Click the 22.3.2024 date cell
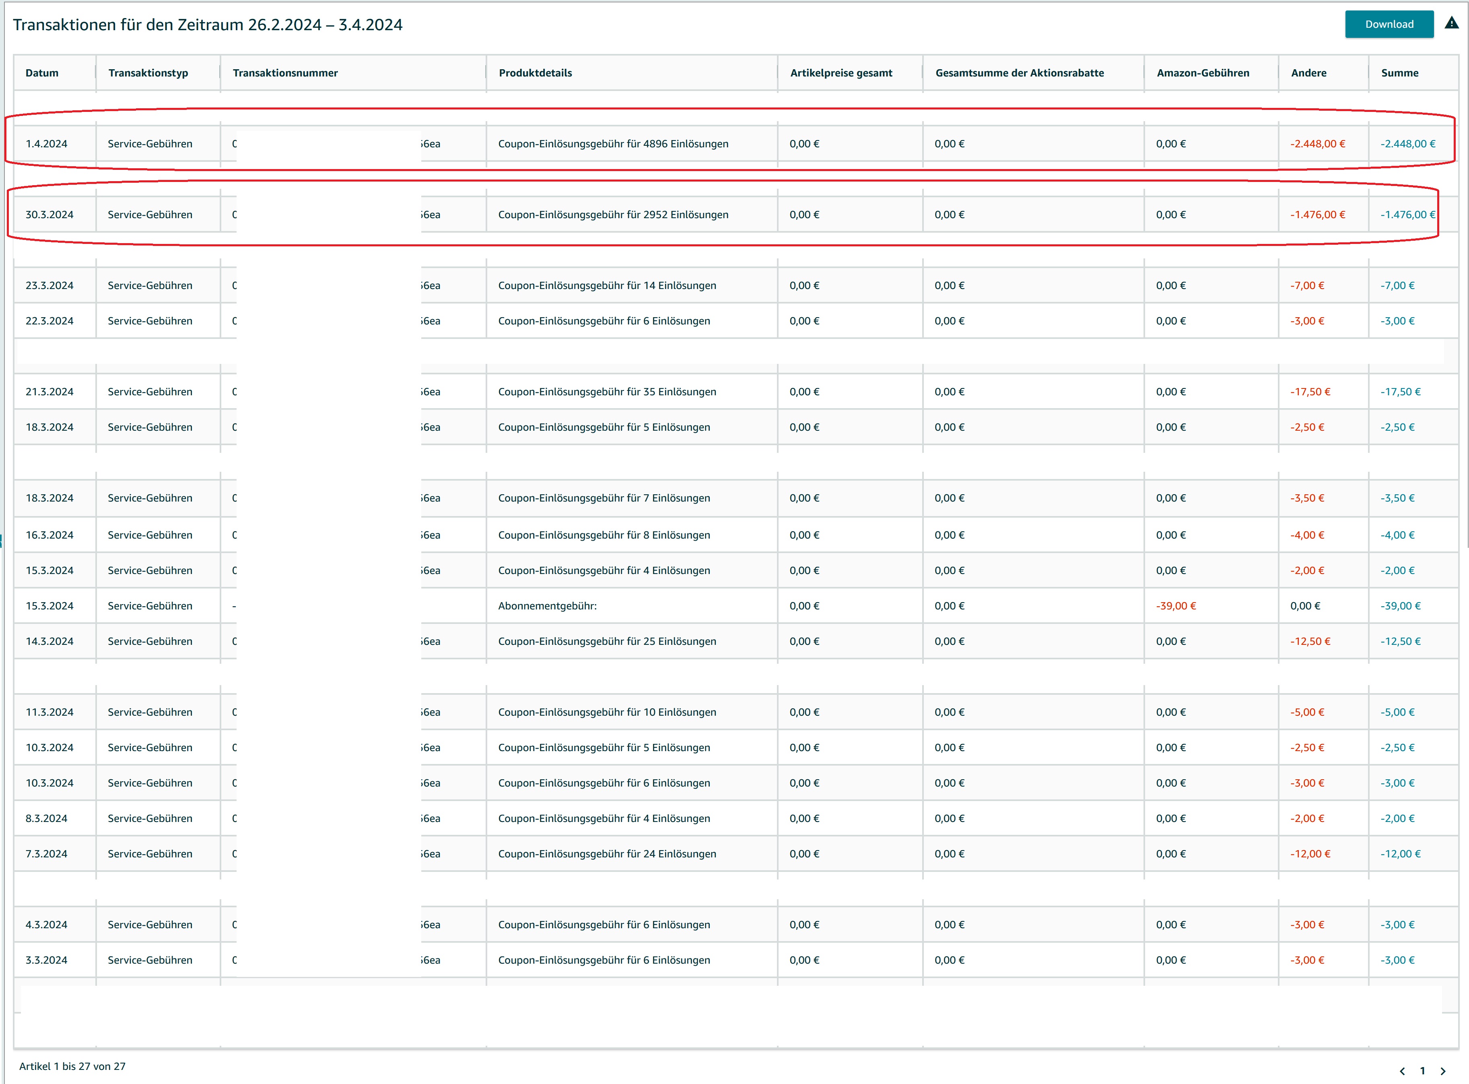Viewport: 1469px width, 1084px height. tap(49, 321)
